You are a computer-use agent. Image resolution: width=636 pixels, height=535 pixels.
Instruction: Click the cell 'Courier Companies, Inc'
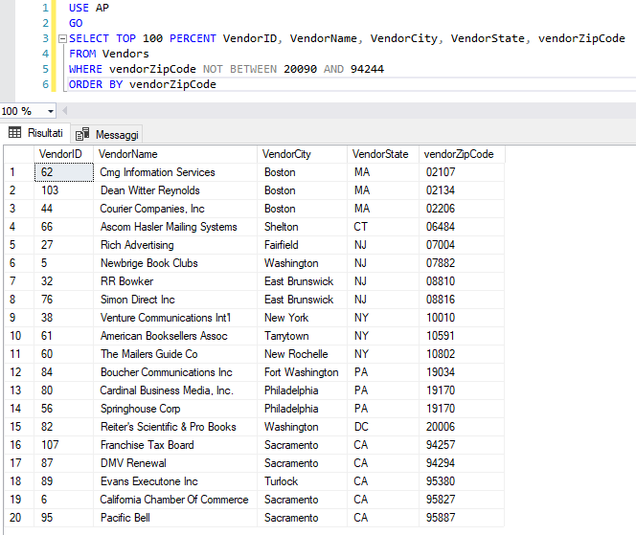175,209
